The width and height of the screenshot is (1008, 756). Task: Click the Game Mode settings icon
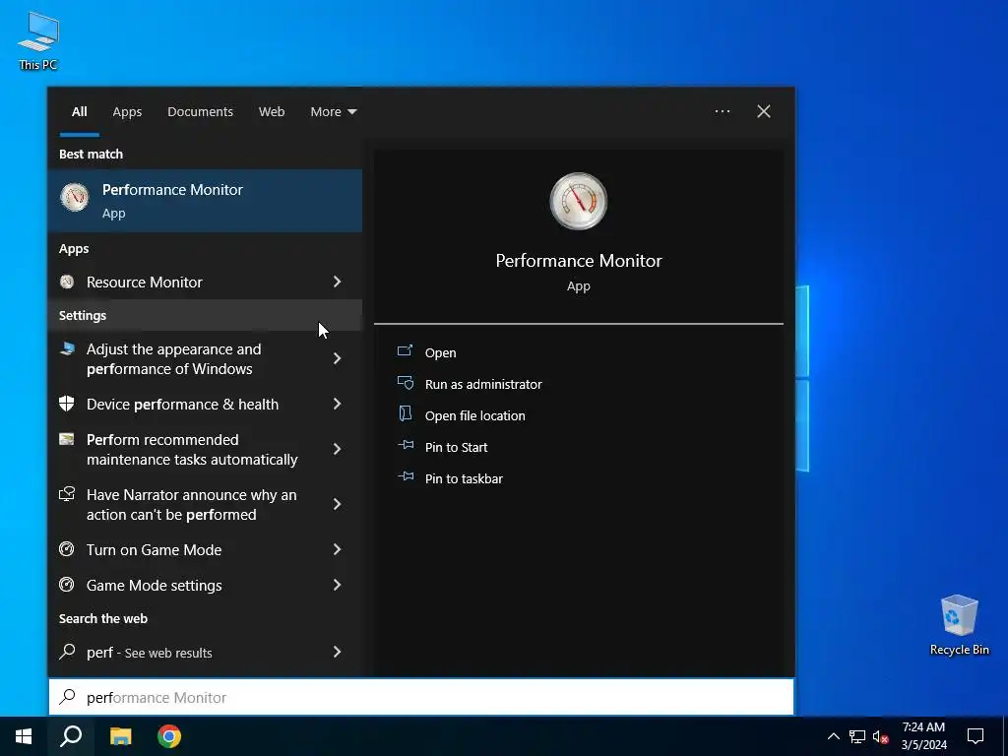[67, 585]
